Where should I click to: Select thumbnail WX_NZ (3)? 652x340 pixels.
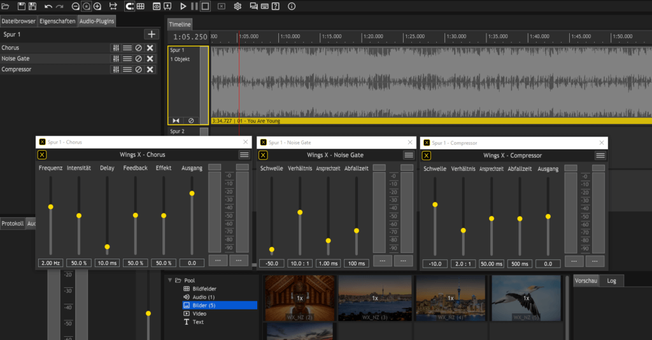374,298
